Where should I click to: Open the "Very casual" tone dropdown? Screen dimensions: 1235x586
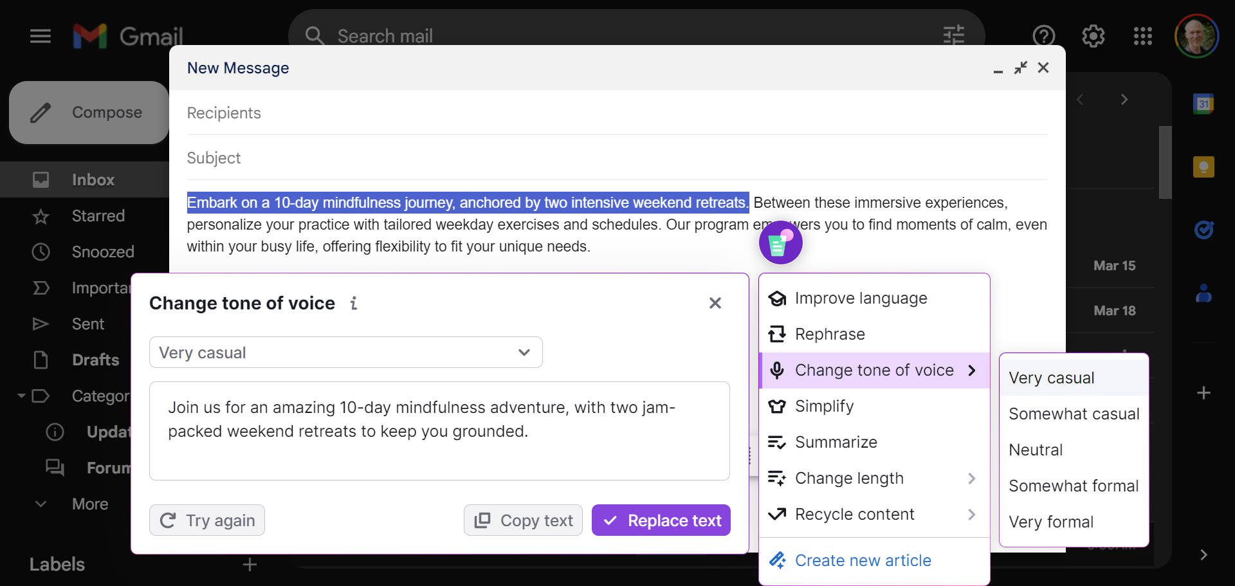pyautogui.click(x=345, y=352)
